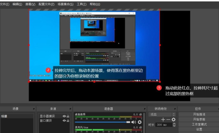This screenshot has width=219, height=133.
Task: Open the 编辑(E) menu
Action: [x=17, y=4]
